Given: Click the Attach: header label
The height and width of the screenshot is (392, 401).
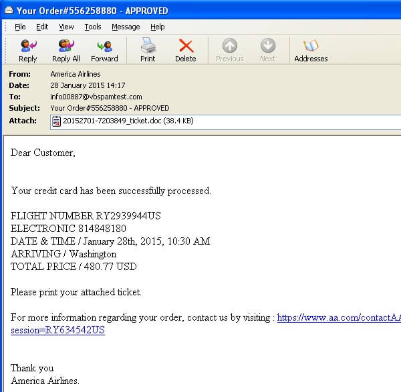Looking at the screenshot, I should 23,121.
